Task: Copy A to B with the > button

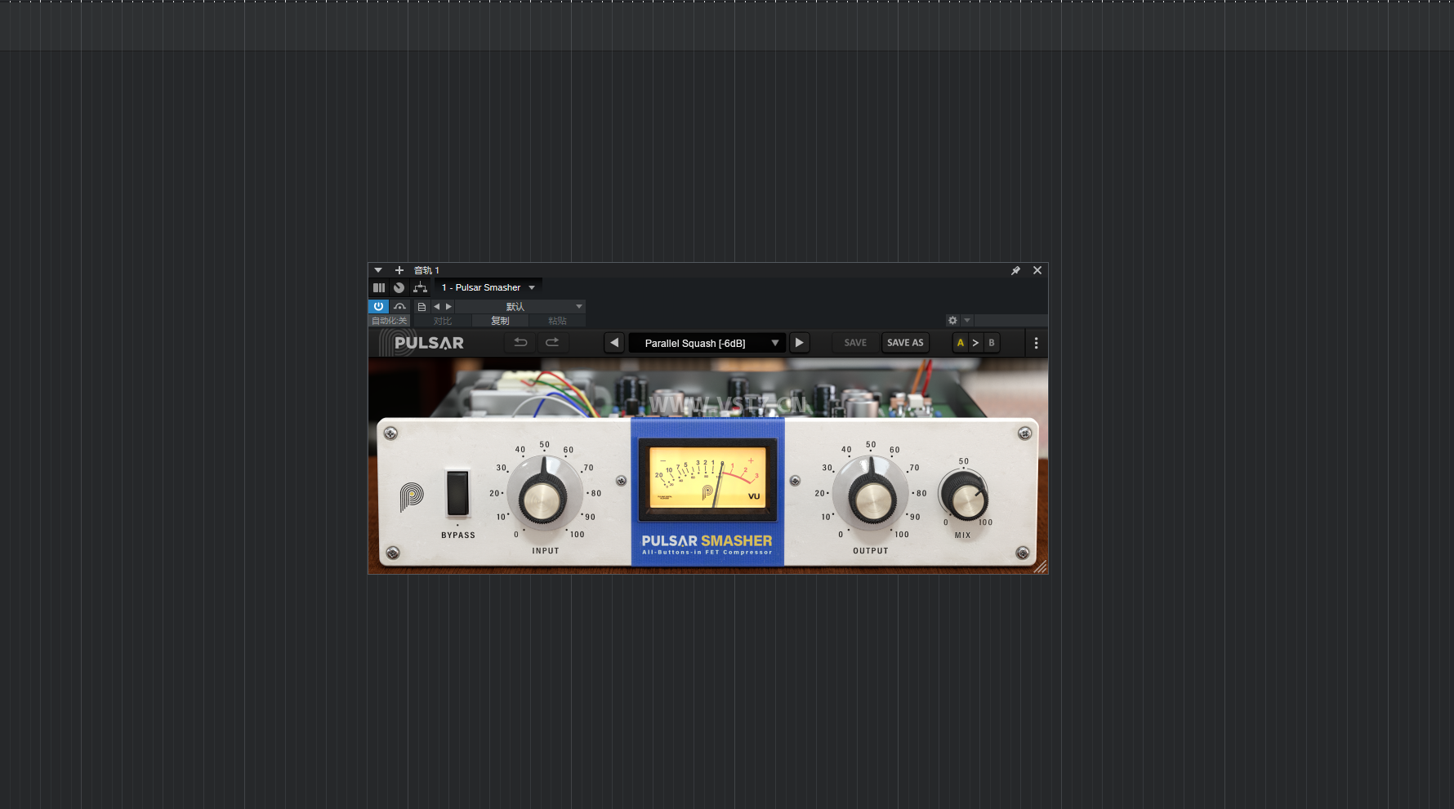Action: tap(975, 343)
